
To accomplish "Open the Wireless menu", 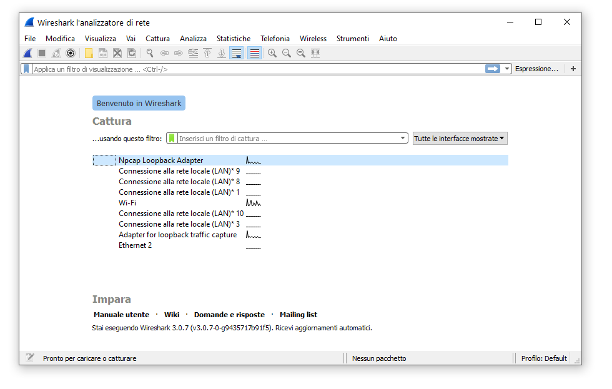I will click(313, 38).
